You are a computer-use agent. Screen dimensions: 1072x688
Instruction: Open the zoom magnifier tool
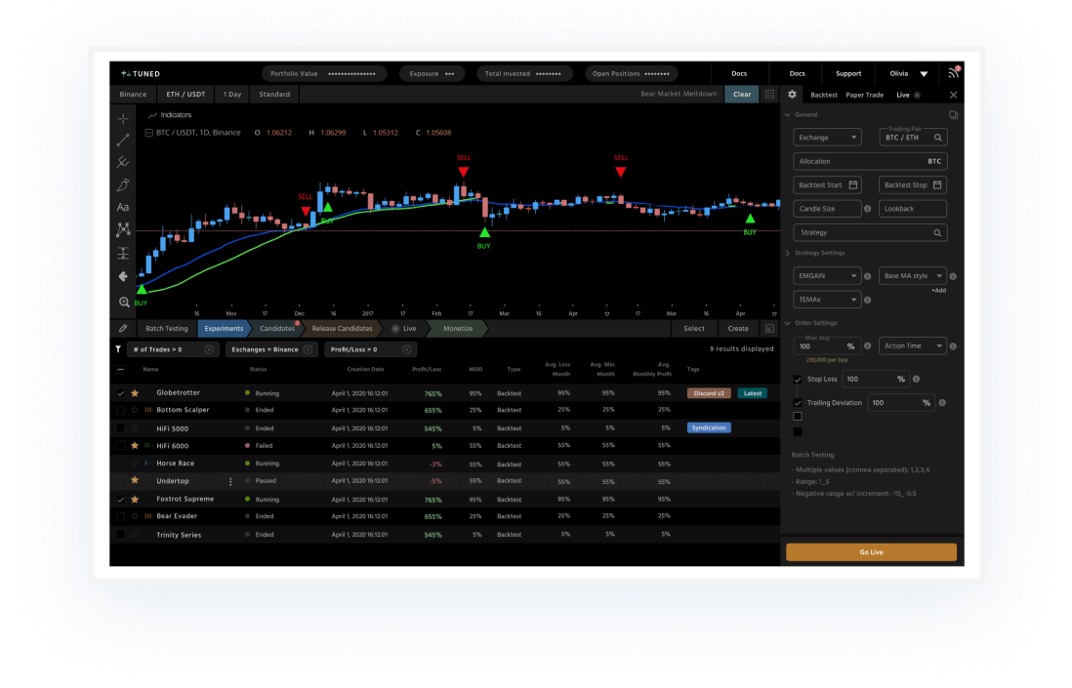pyautogui.click(x=124, y=302)
